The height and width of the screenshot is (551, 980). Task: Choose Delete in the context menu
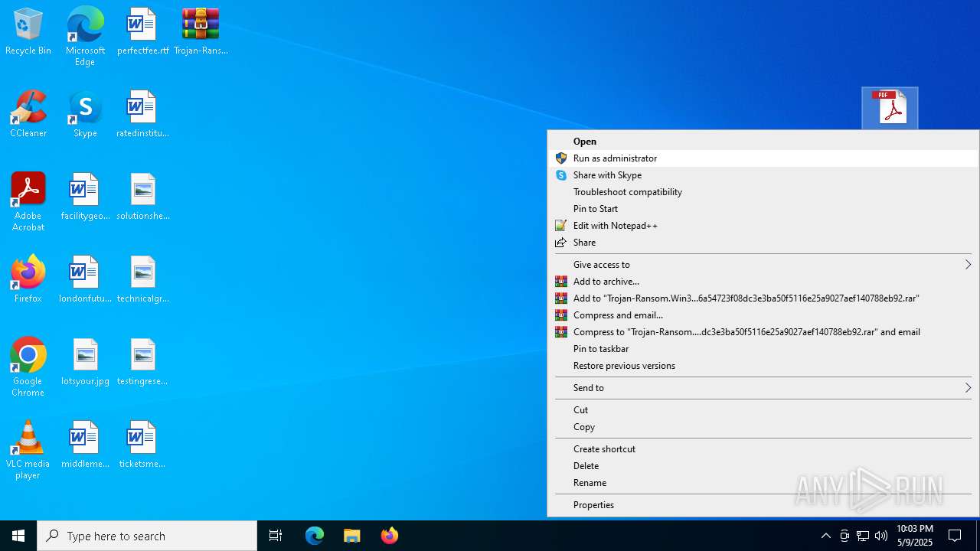pos(763,466)
